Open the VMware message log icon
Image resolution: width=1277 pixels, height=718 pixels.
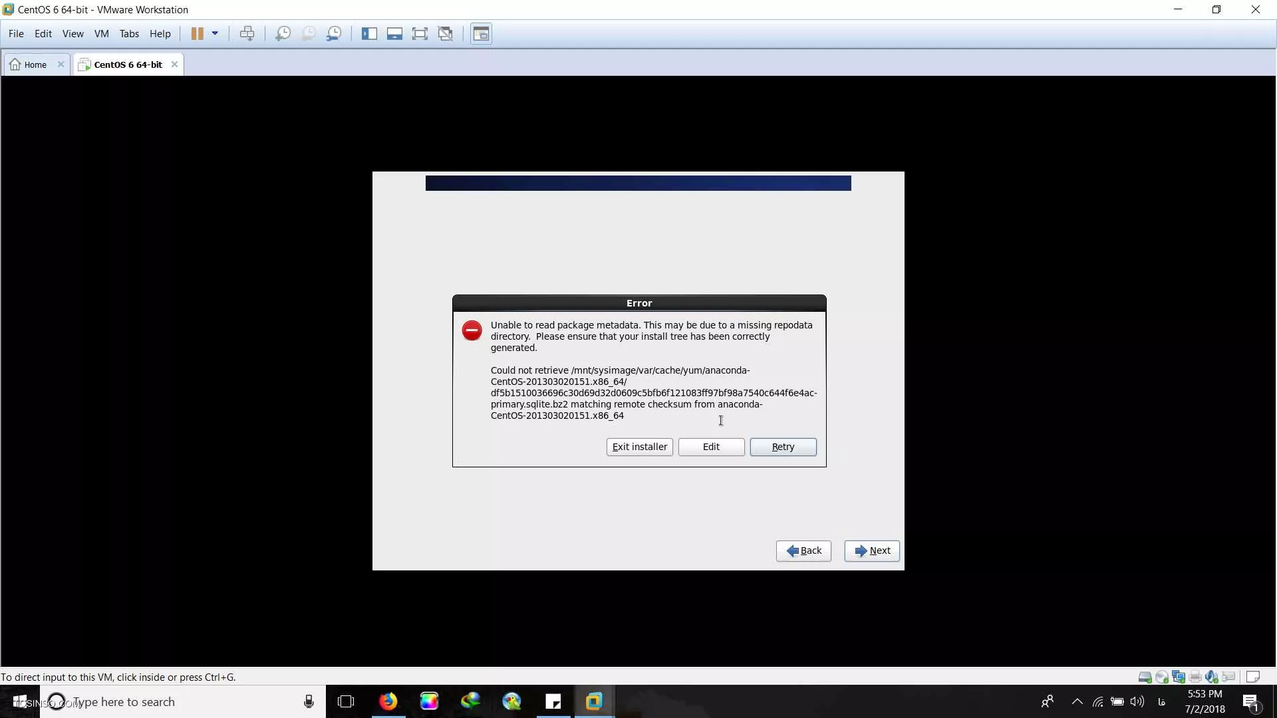1253,677
